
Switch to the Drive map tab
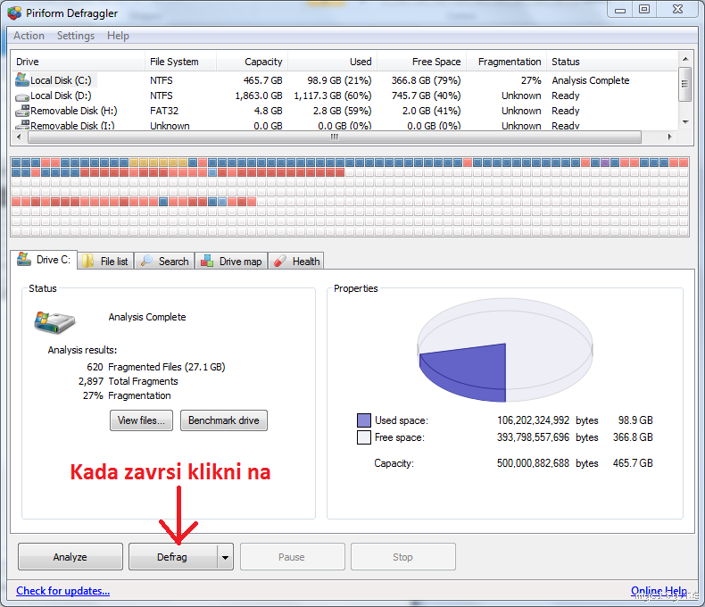coord(231,261)
